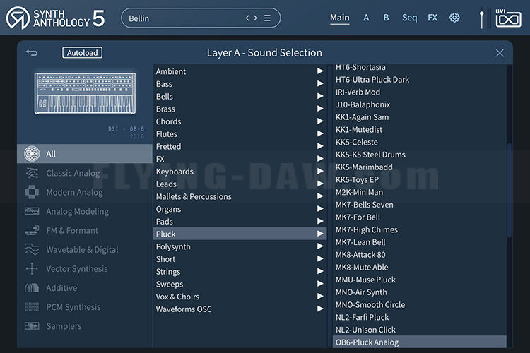Select the Modern Analog category icon

pos(32,192)
